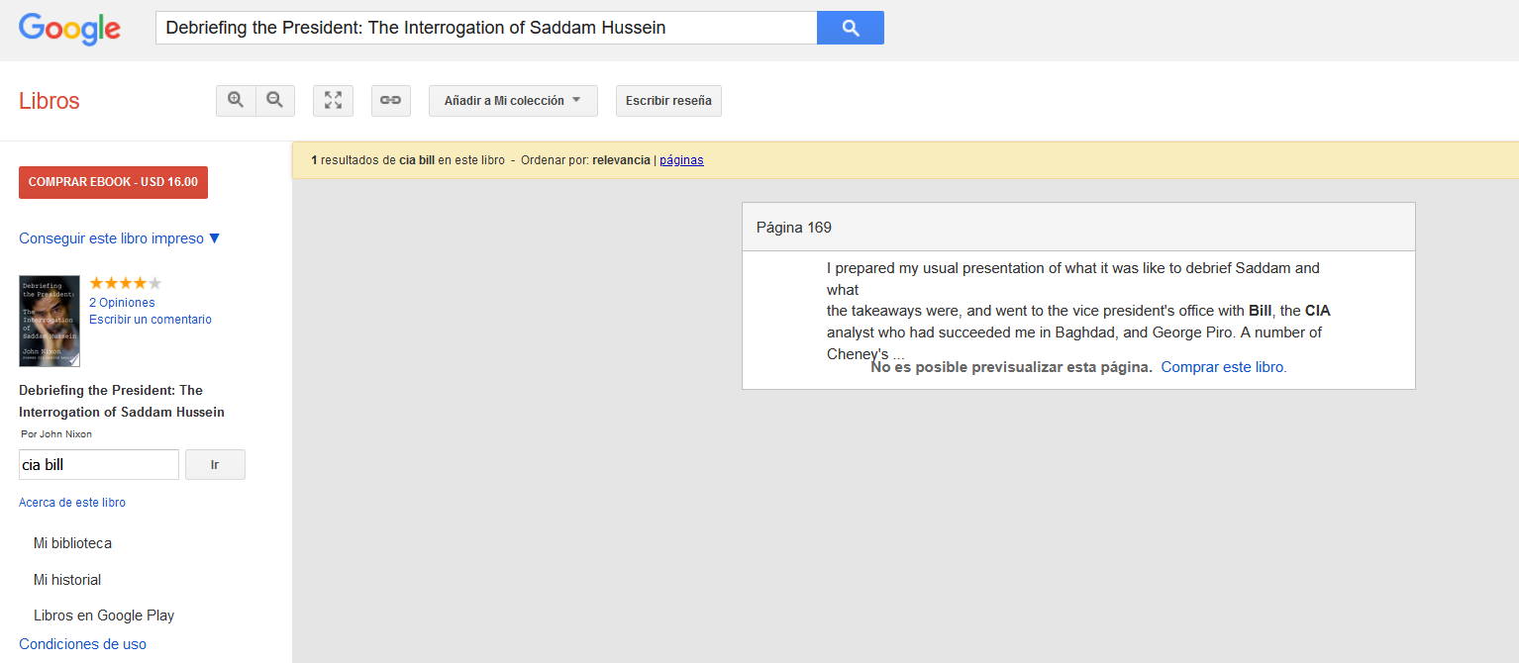Open Mi historial

(67, 580)
